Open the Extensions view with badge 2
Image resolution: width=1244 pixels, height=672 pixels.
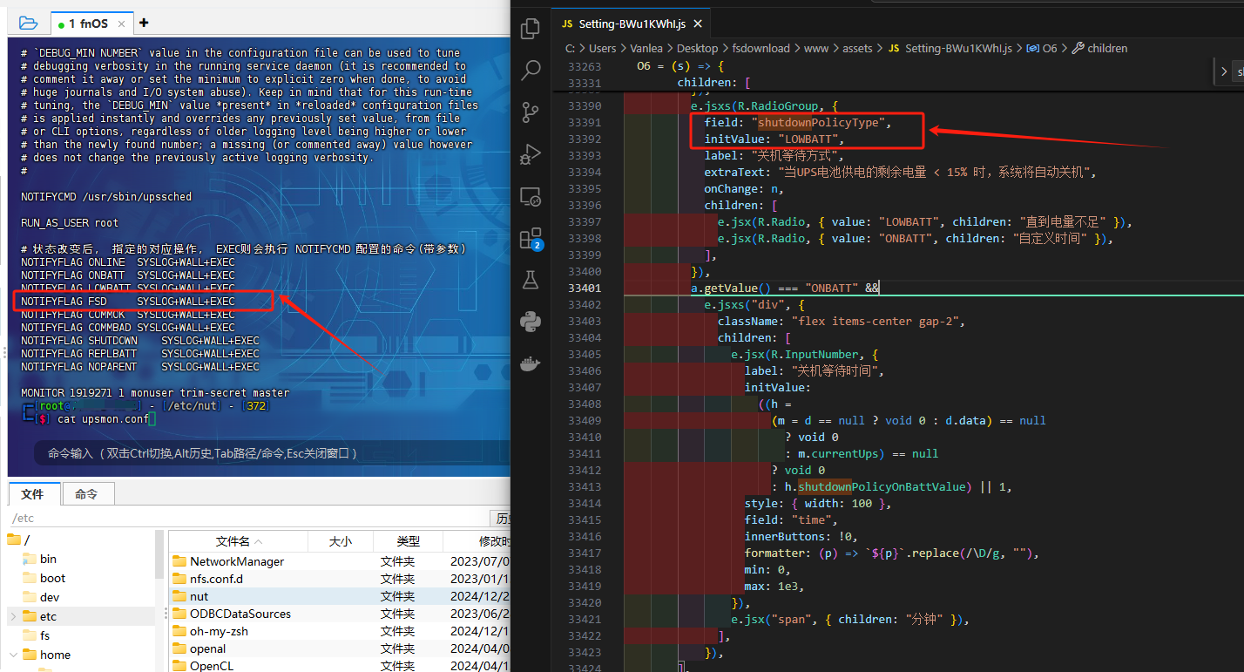(x=530, y=238)
